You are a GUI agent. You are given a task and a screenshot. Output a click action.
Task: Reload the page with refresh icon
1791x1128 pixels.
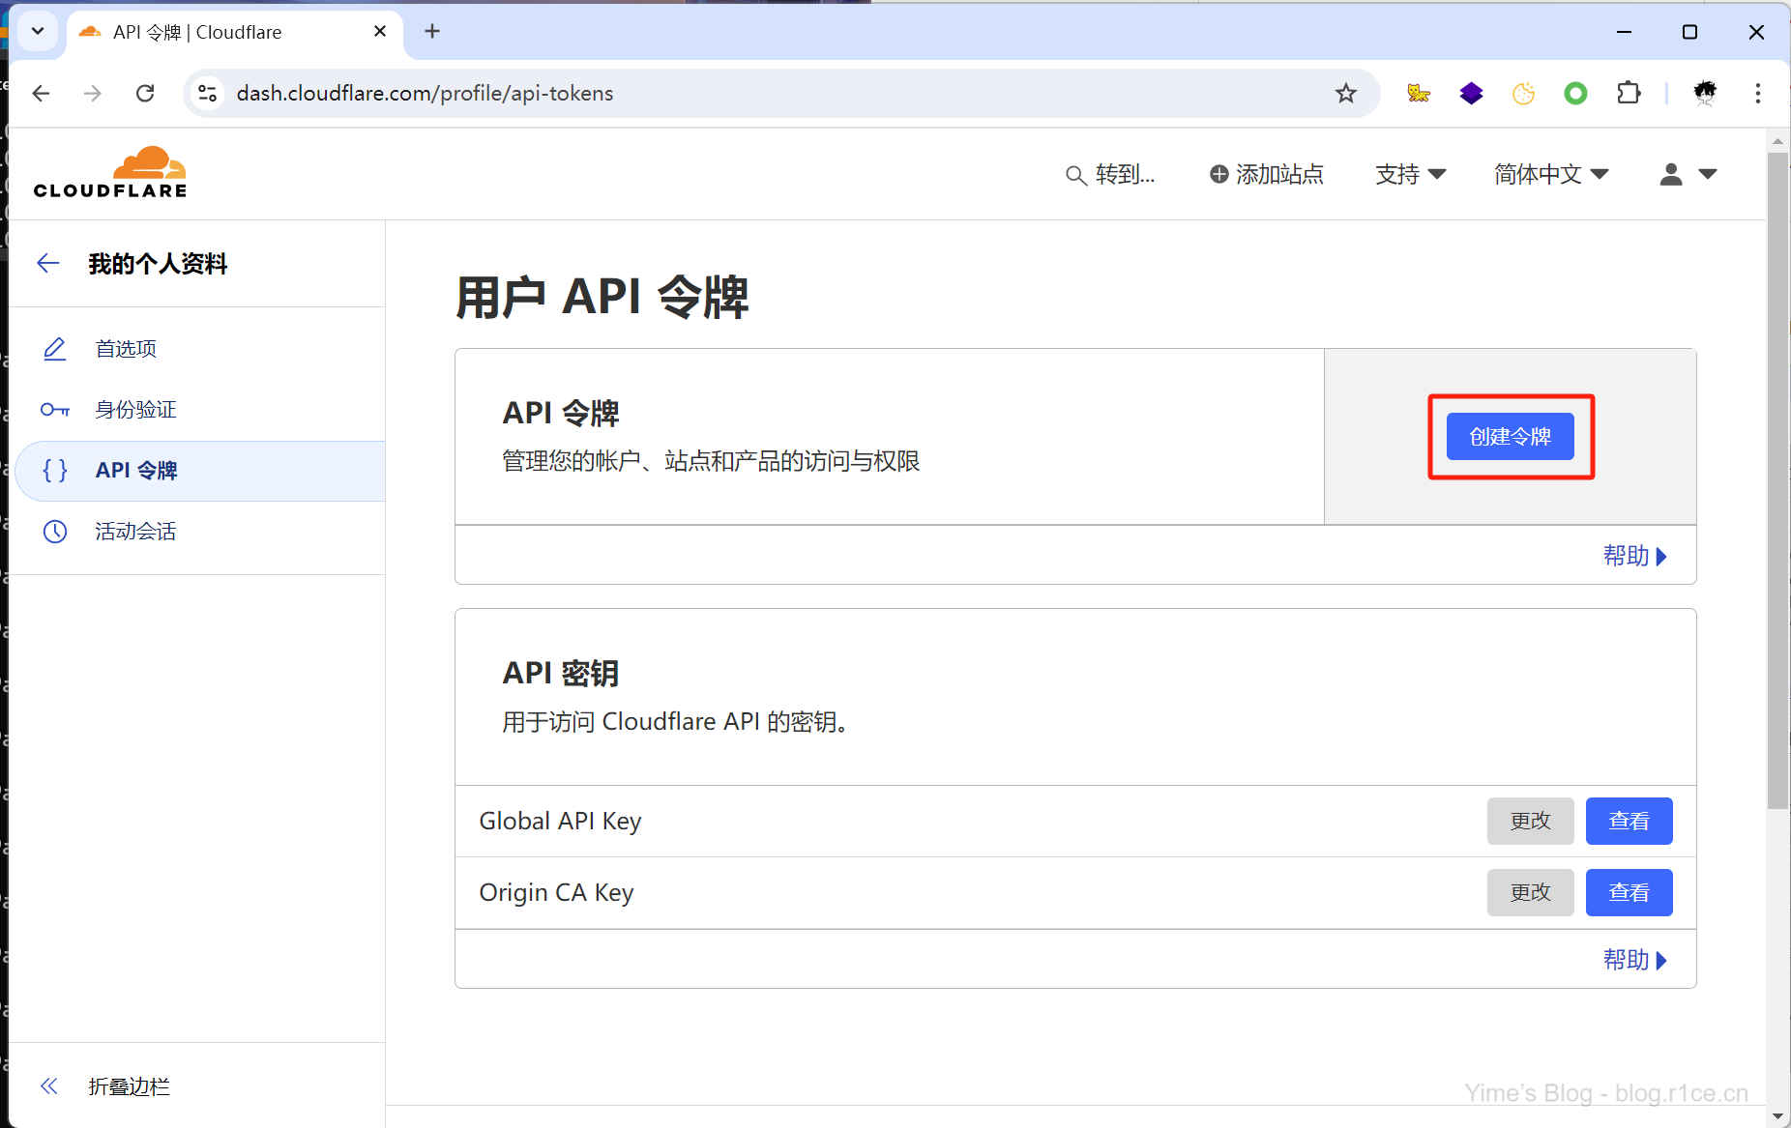tap(145, 93)
